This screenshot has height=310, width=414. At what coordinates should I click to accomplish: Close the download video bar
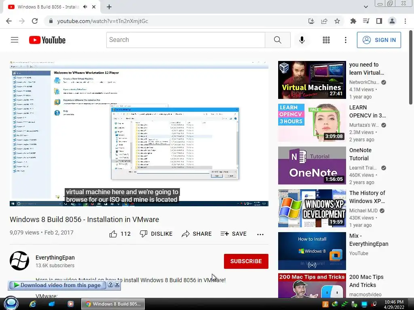(117, 285)
